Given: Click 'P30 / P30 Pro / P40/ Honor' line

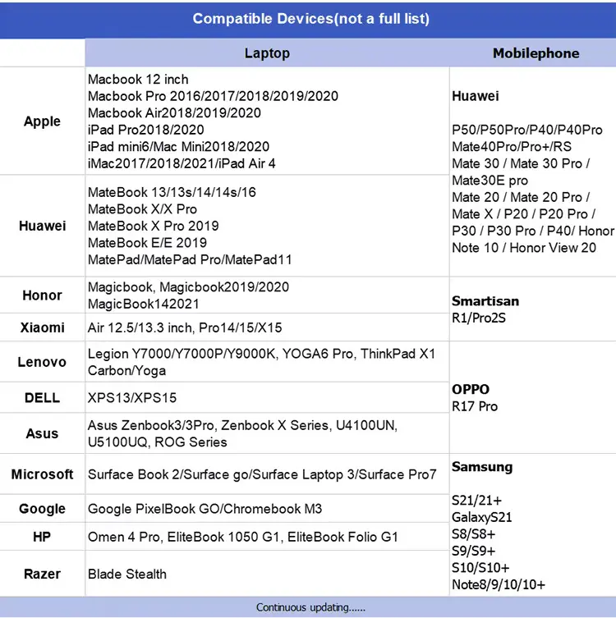Looking at the screenshot, I should (x=533, y=231).
